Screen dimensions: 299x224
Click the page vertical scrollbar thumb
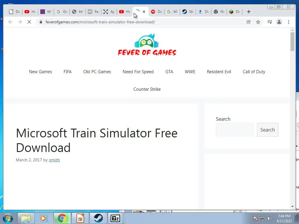293,41
